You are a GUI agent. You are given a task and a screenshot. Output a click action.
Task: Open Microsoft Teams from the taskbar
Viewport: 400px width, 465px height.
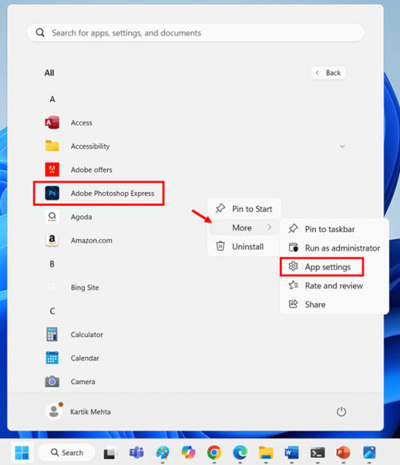tap(136, 452)
